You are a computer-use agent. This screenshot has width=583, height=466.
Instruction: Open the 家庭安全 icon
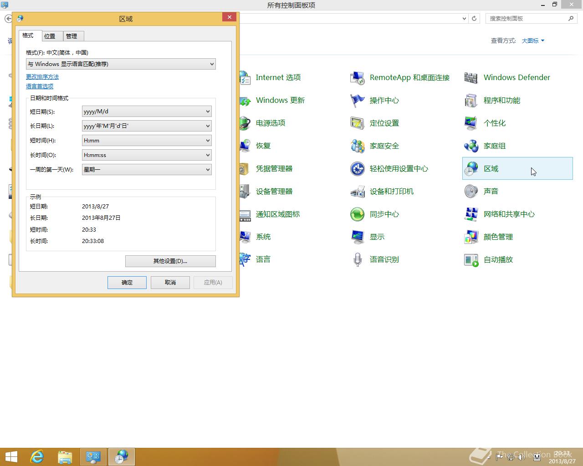coord(358,146)
